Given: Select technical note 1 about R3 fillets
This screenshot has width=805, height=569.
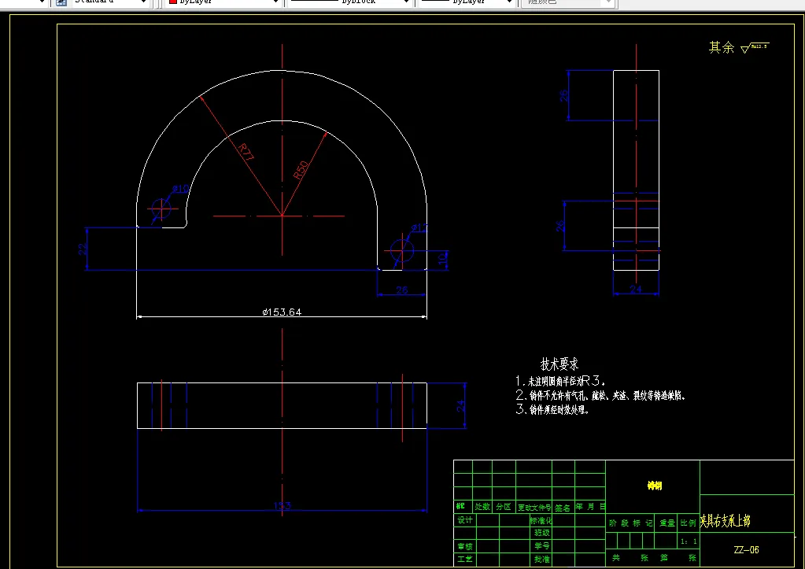Looking at the screenshot, I should [x=560, y=381].
